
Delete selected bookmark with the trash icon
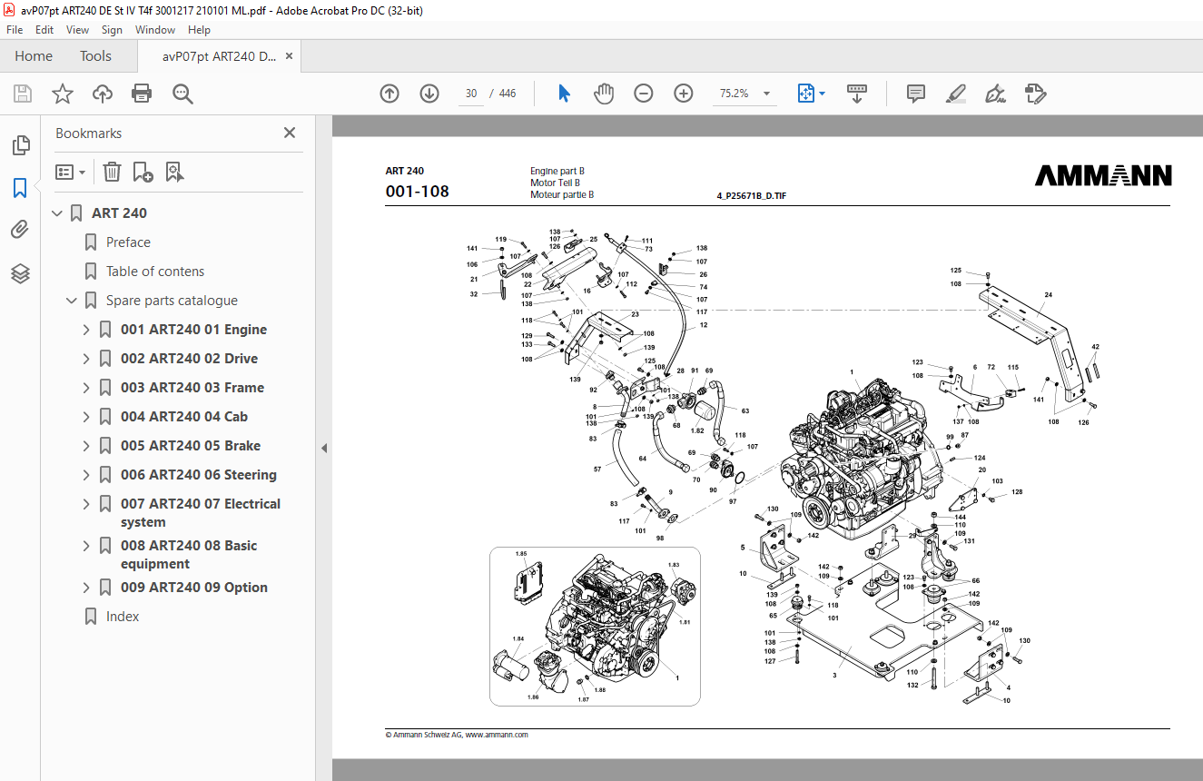coord(112,172)
